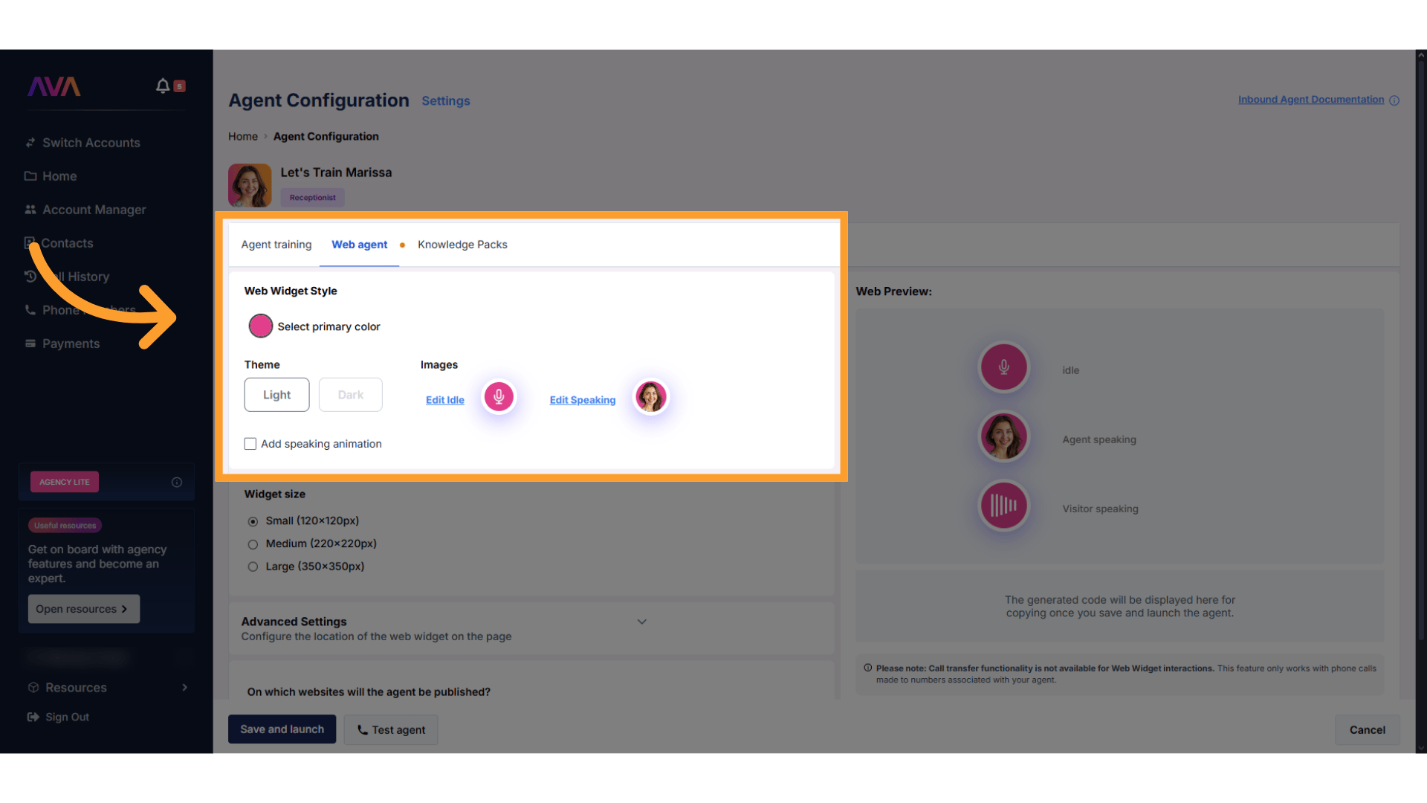
Task: Expand the Resources sidebar submenu
Action: pos(185,688)
